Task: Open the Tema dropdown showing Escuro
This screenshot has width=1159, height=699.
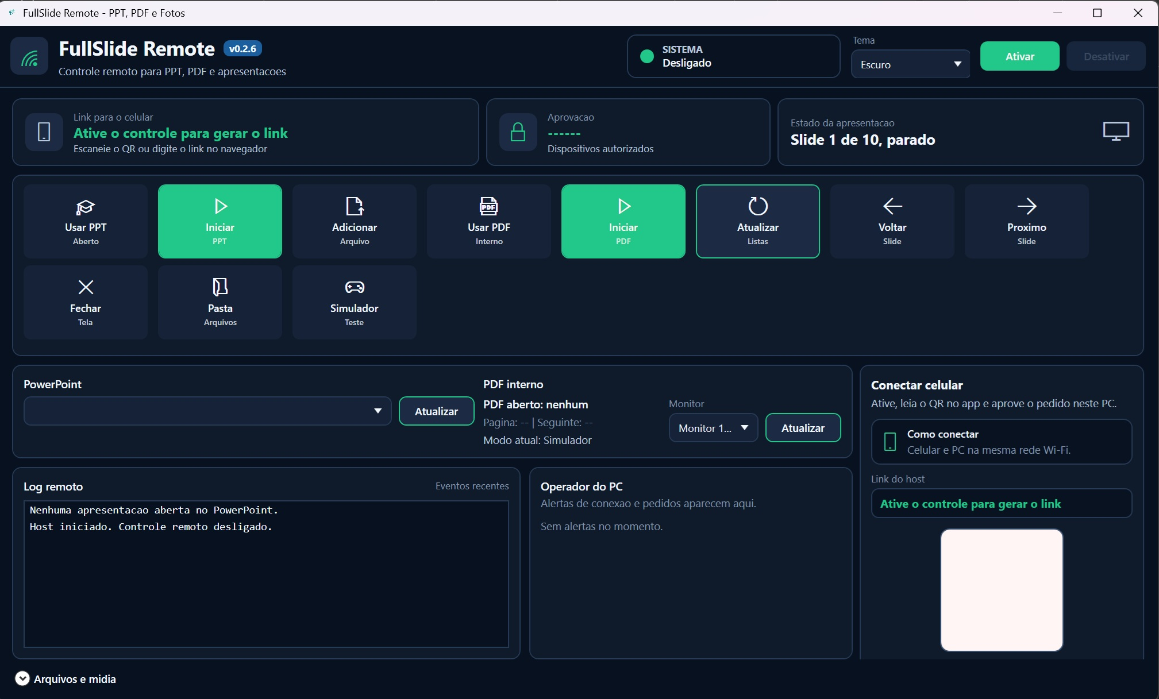Action: pos(911,64)
